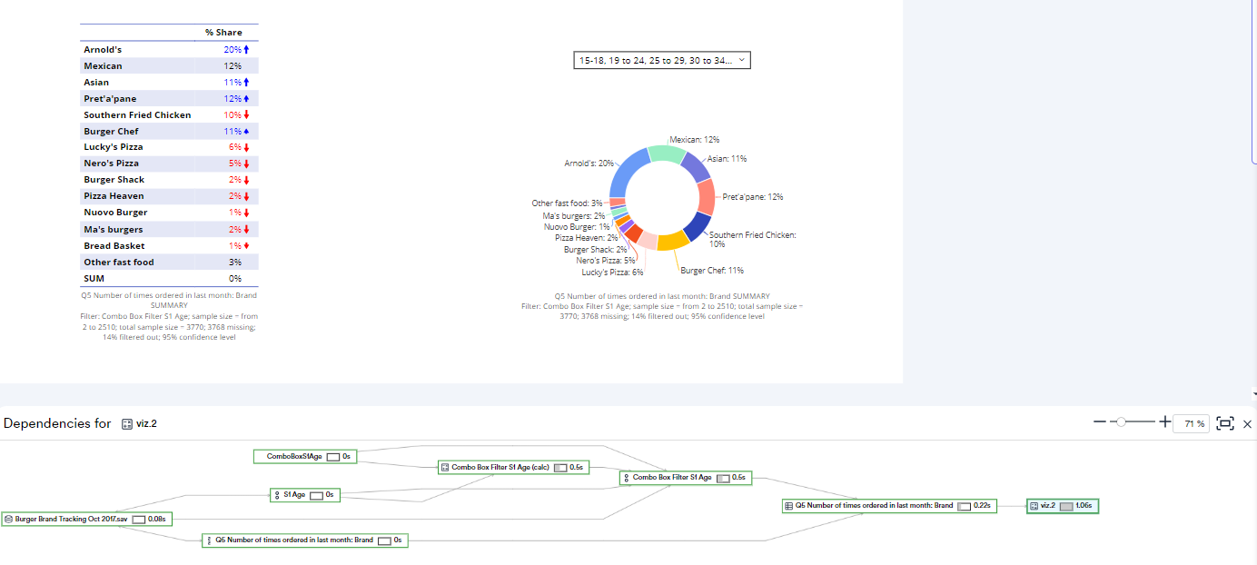The width and height of the screenshot is (1257, 565).
Task: Open the age group combo box dropdown
Action: 661,60
